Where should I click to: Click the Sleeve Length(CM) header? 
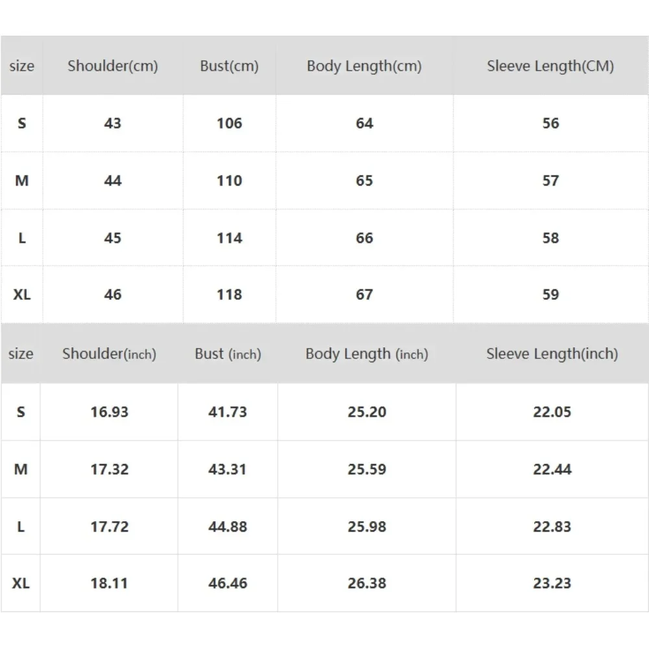coord(550,66)
